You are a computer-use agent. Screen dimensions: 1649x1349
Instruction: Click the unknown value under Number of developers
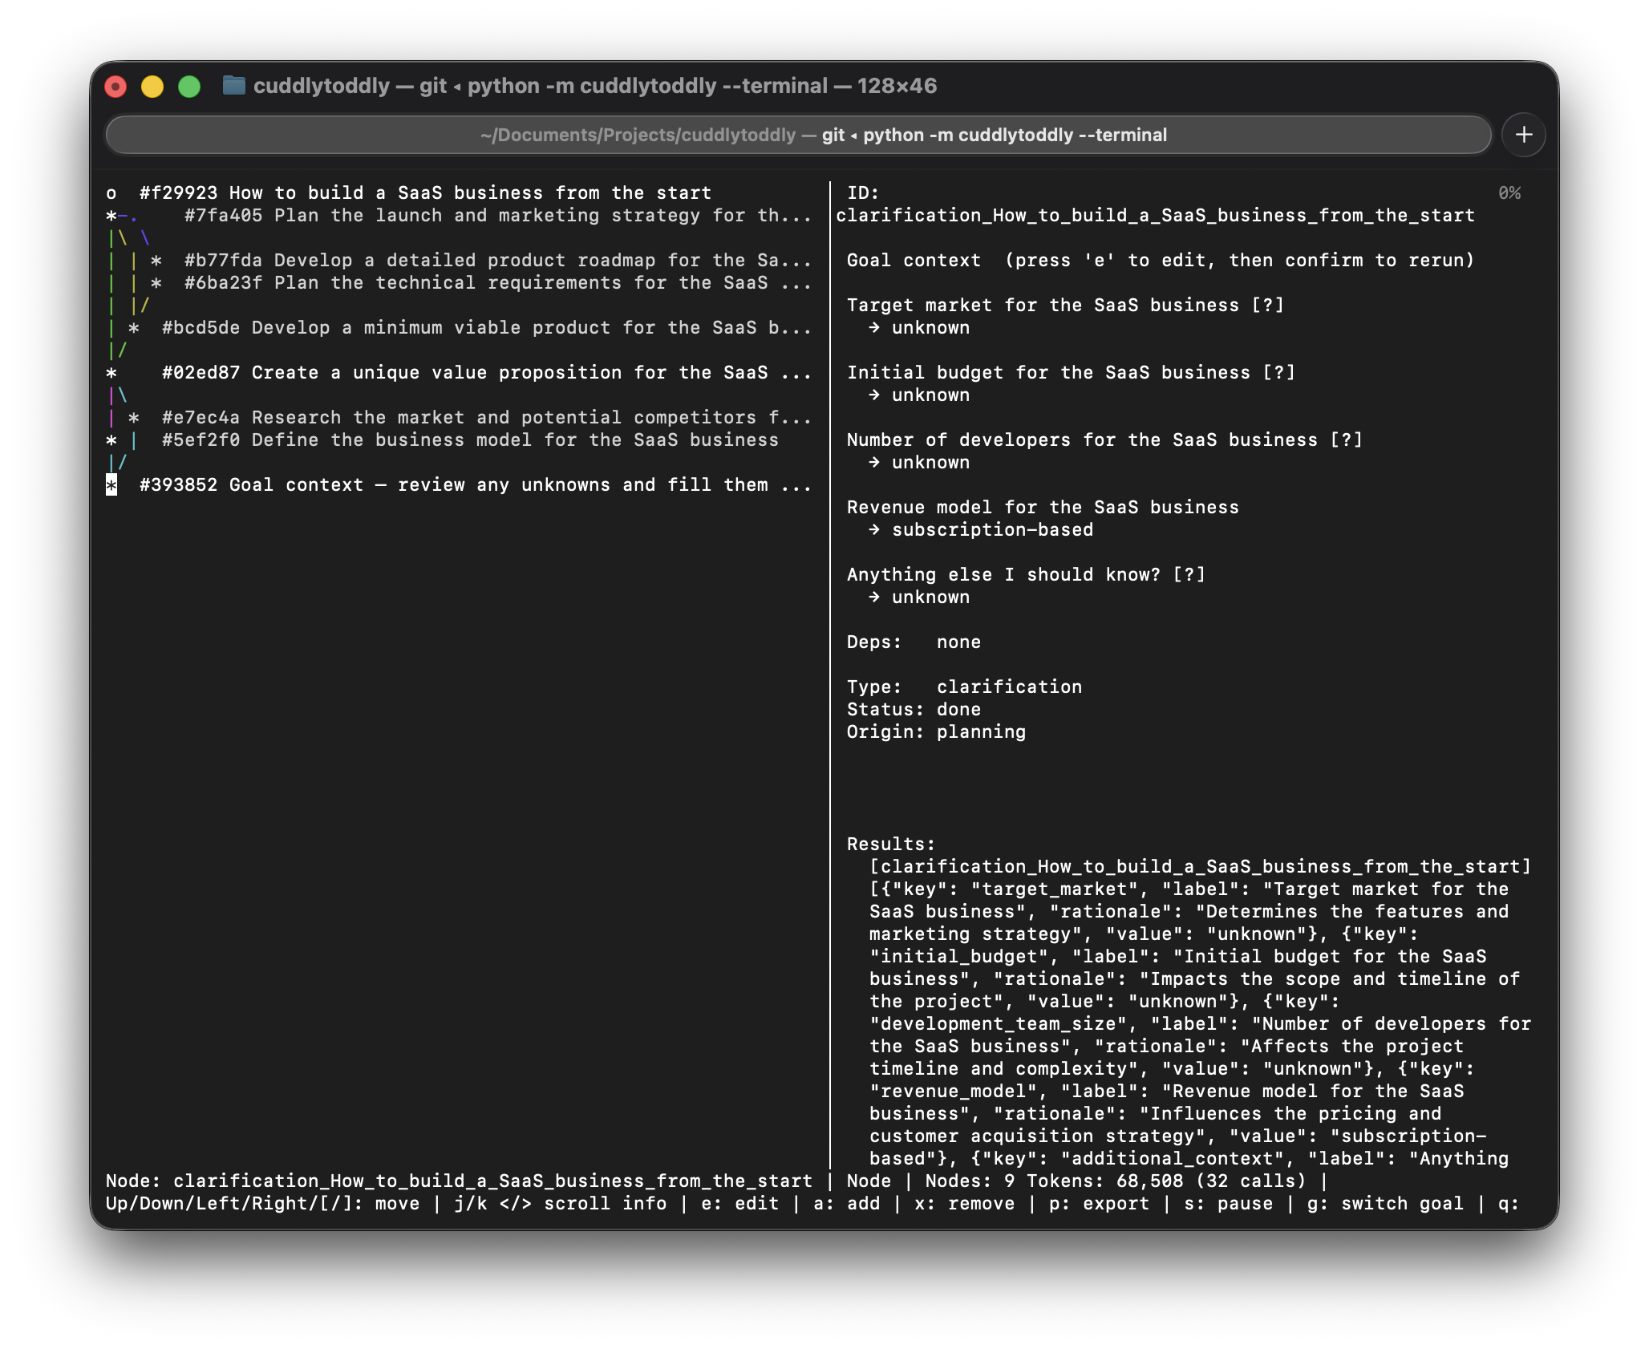[x=930, y=462]
